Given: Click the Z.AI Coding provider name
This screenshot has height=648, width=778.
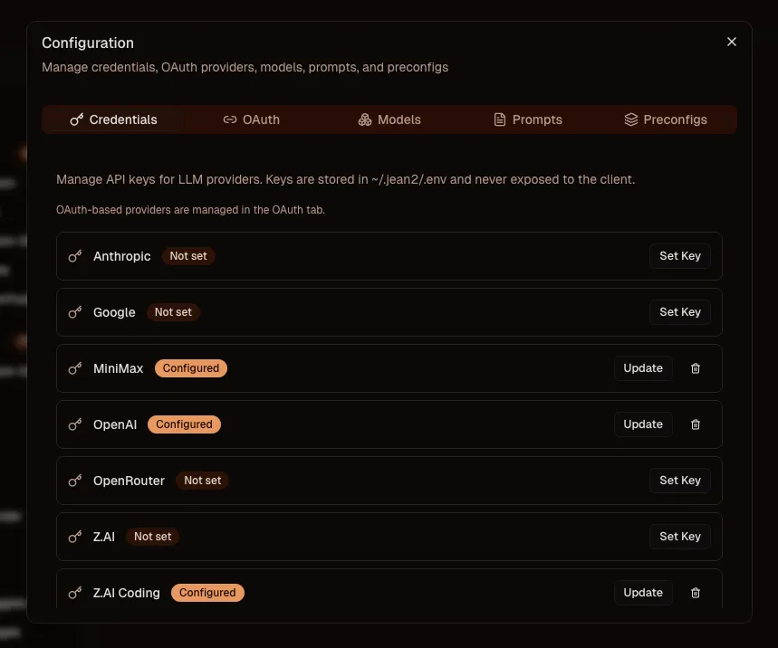Looking at the screenshot, I should tap(127, 593).
